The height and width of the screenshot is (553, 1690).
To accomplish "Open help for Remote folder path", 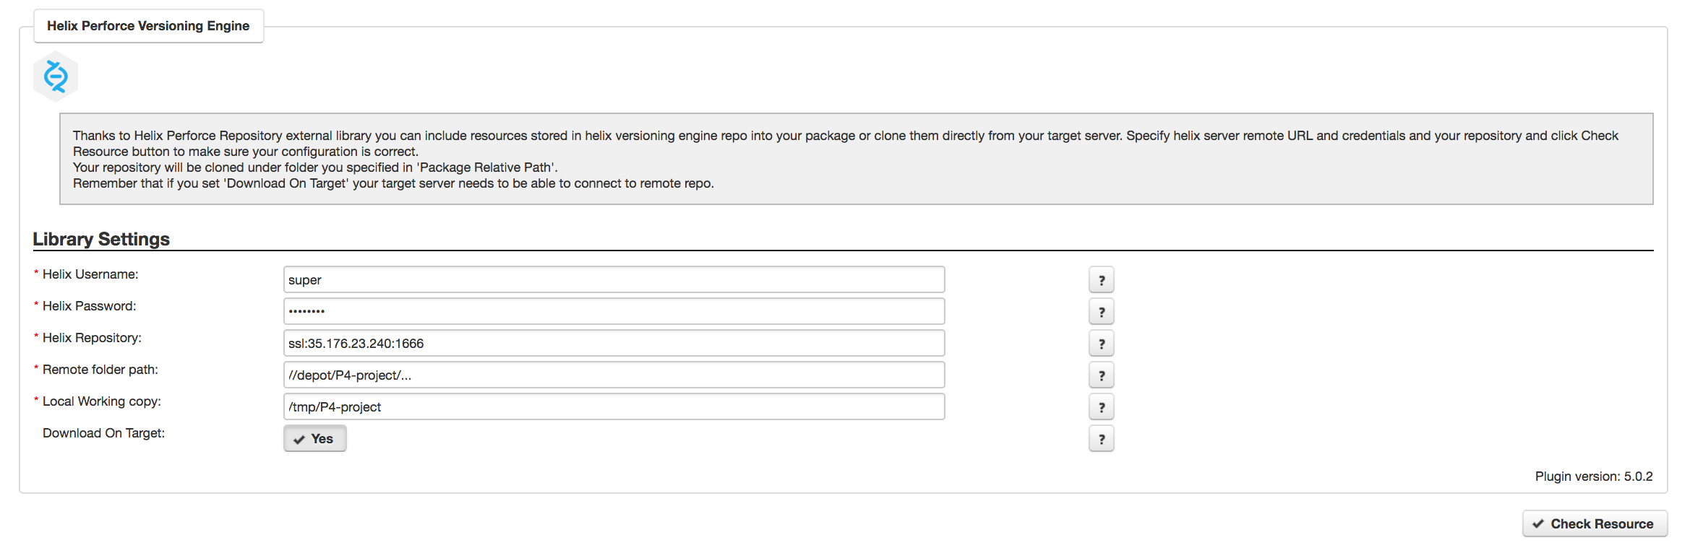I will coord(1101,375).
